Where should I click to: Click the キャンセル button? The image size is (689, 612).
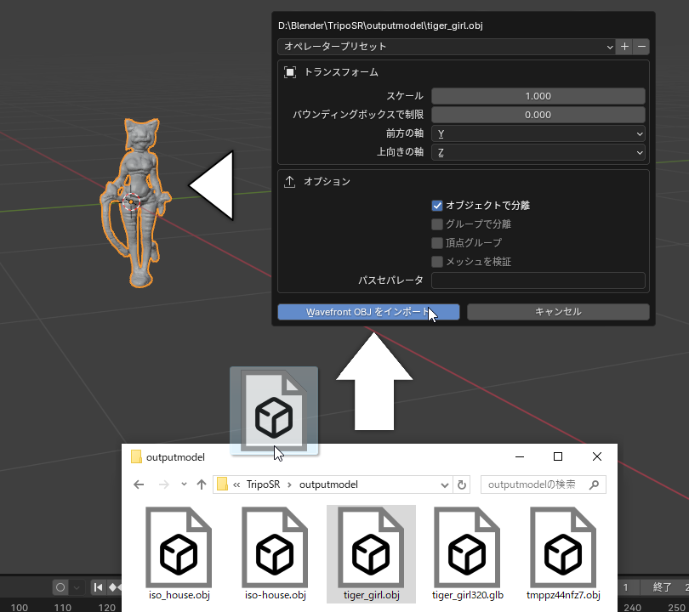(556, 312)
